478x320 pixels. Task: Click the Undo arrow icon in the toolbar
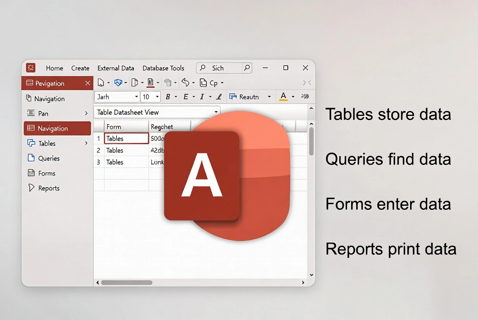point(185,82)
